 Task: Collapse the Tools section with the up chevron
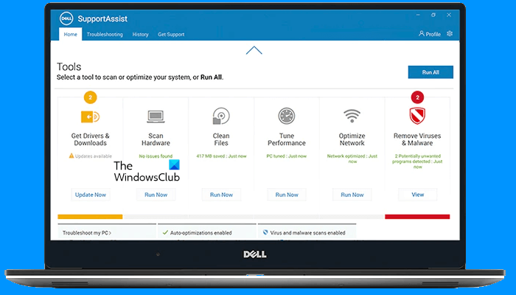point(254,50)
